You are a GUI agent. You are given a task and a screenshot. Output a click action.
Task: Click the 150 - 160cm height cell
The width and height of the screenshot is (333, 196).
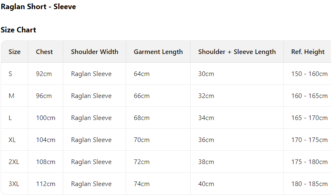tap(309, 74)
